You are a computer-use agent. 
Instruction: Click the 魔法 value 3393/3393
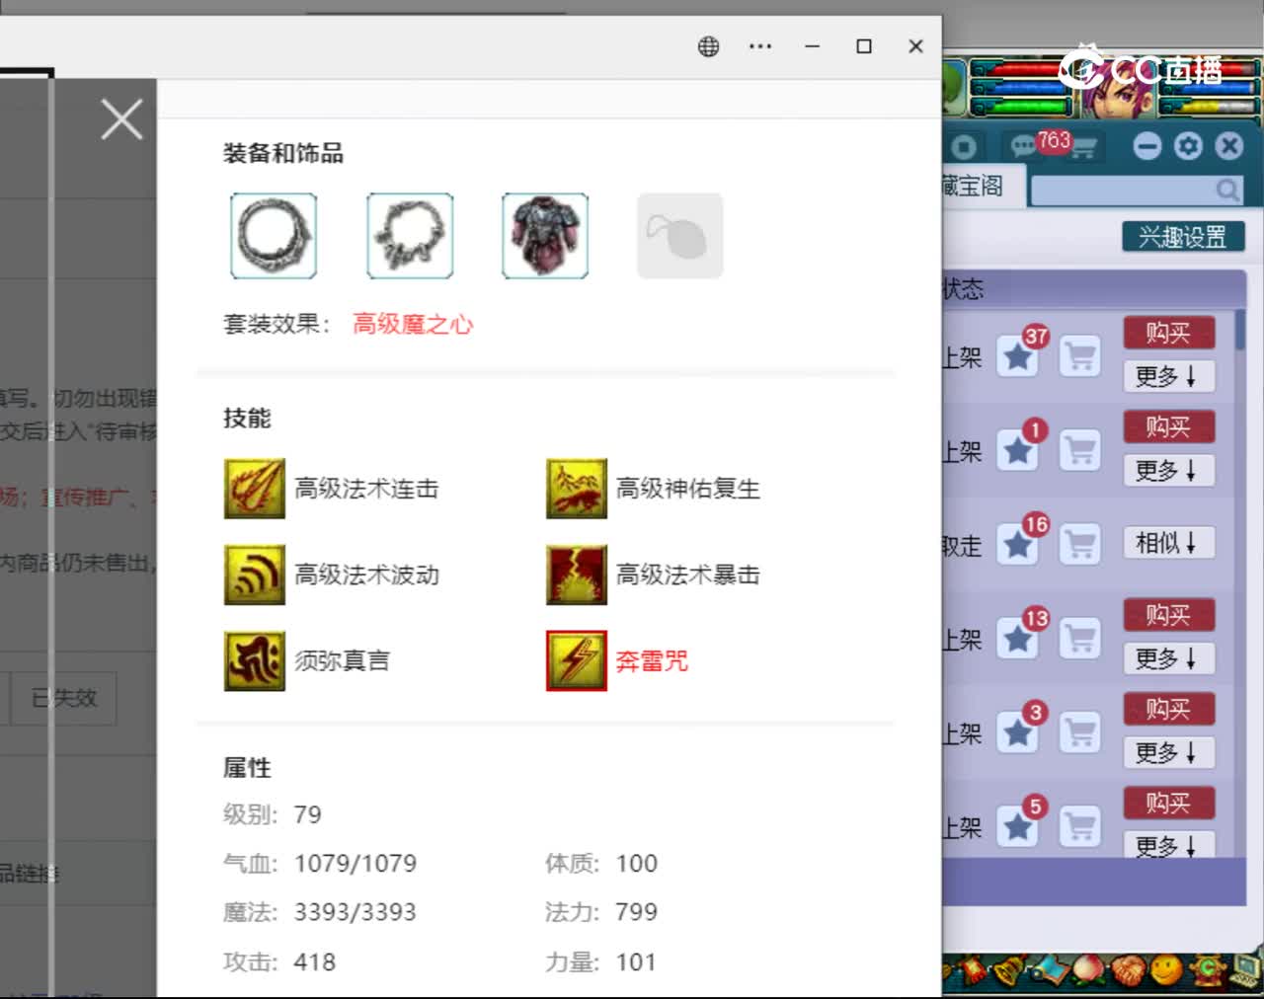pyautogui.click(x=355, y=912)
